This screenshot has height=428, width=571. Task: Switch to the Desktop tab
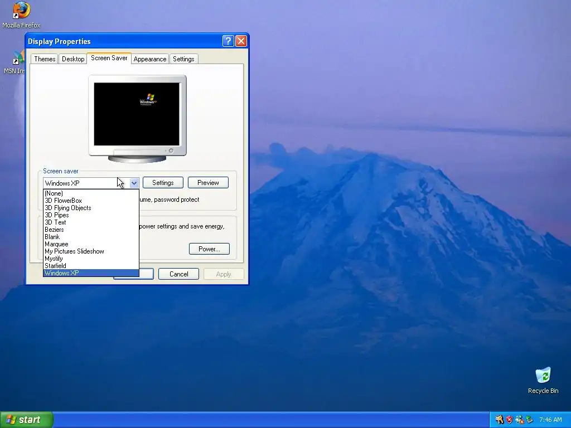click(73, 59)
